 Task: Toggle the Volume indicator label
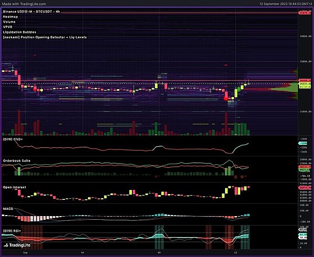pyautogui.click(x=10, y=22)
